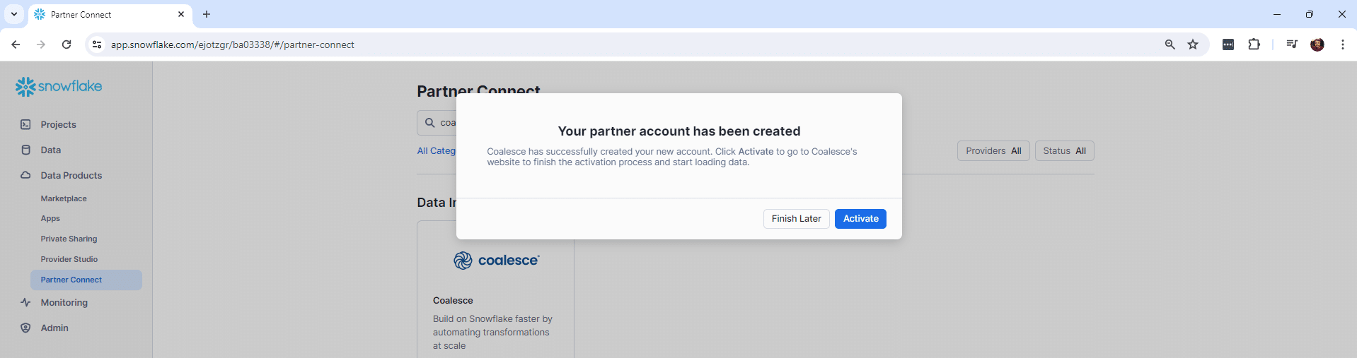Click the Projects terminal icon
Screen dimensions: 1357x358
[25, 124]
